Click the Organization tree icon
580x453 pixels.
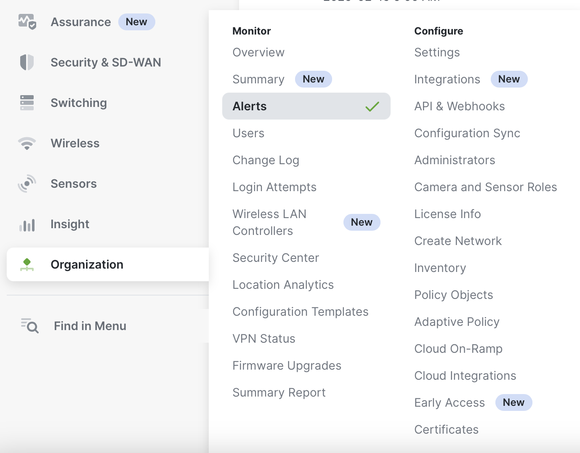27,264
